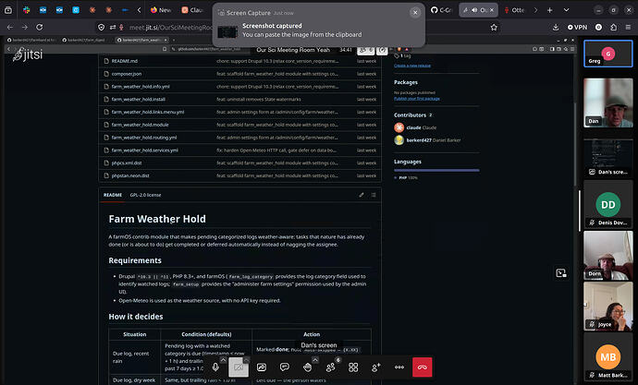638x385 pixels.
Task: Open farm_weather_hold.module file
Action: point(140,125)
